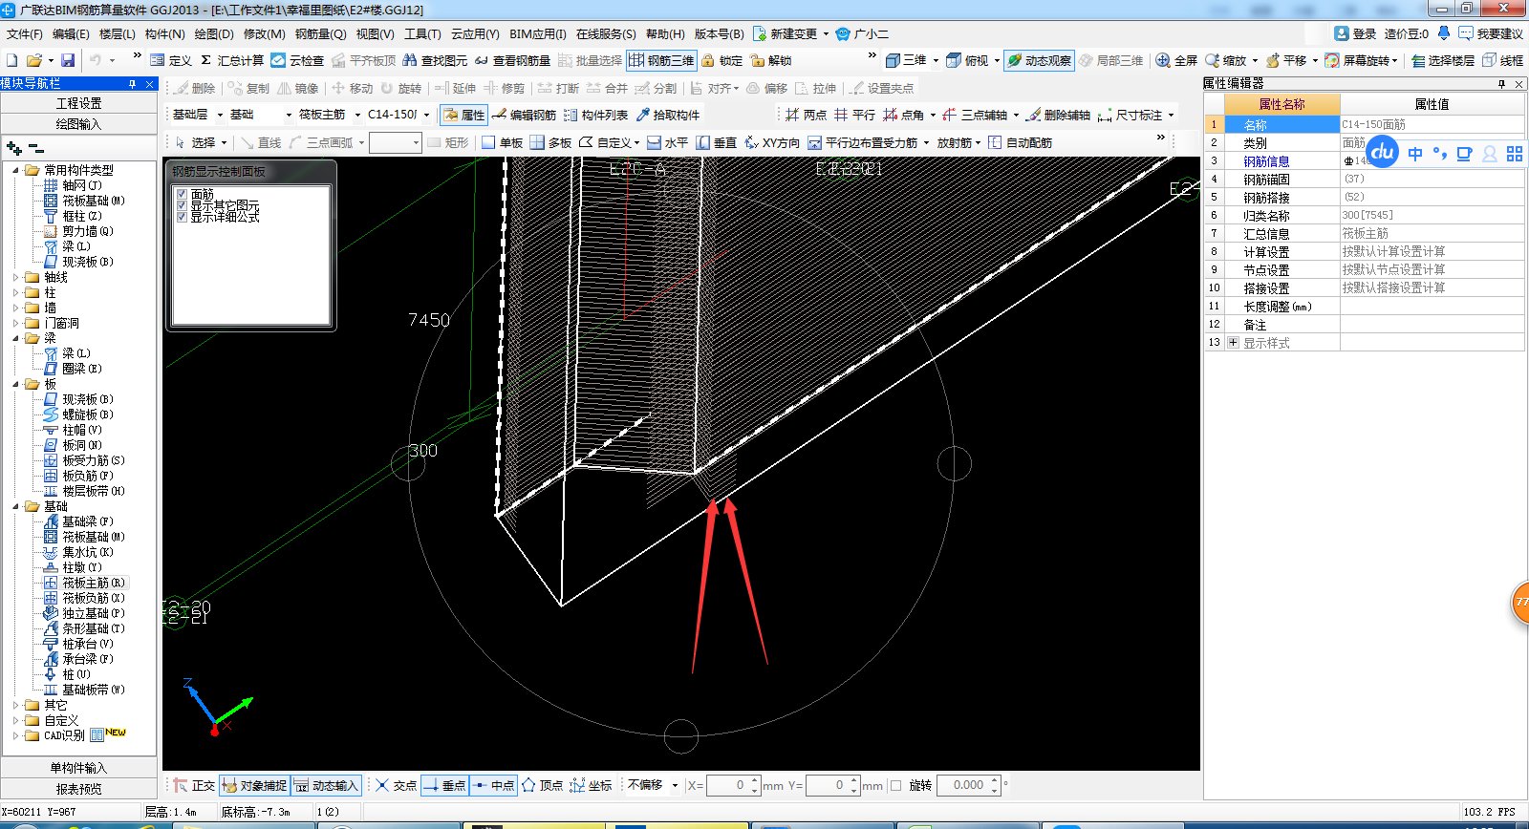Toggle 动态输入 dynamic input

[326, 785]
